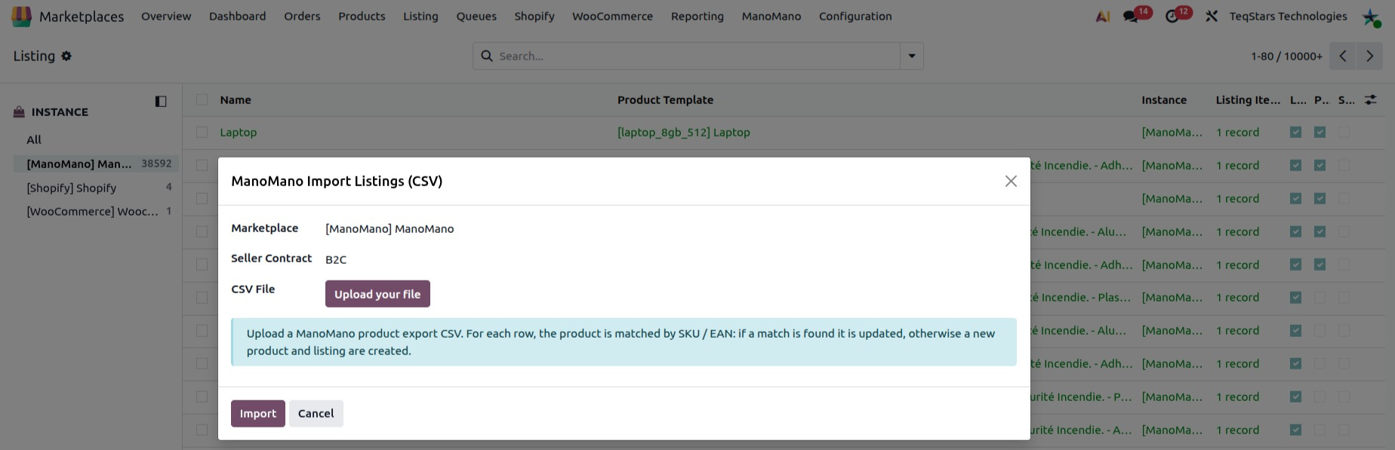Close the ManoMano Import Listings dialog

1011,181
